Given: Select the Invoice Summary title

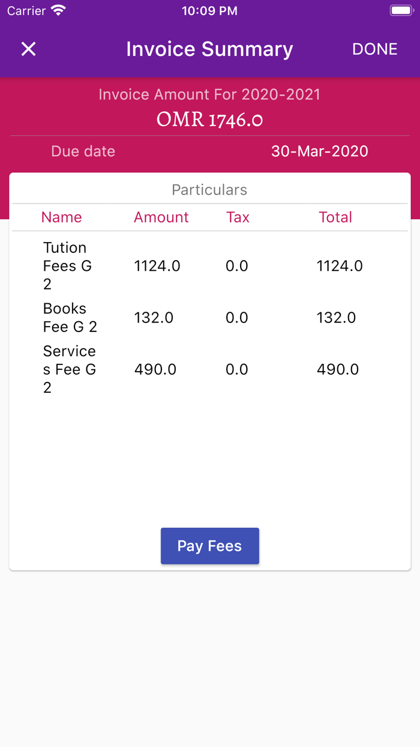Looking at the screenshot, I should [209, 49].
